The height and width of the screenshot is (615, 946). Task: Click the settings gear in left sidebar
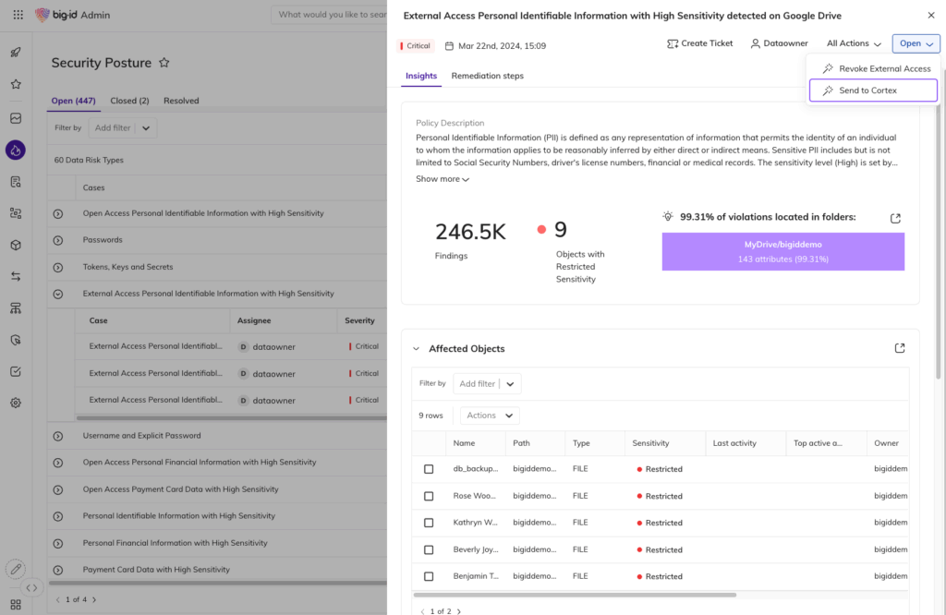click(16, 403)
